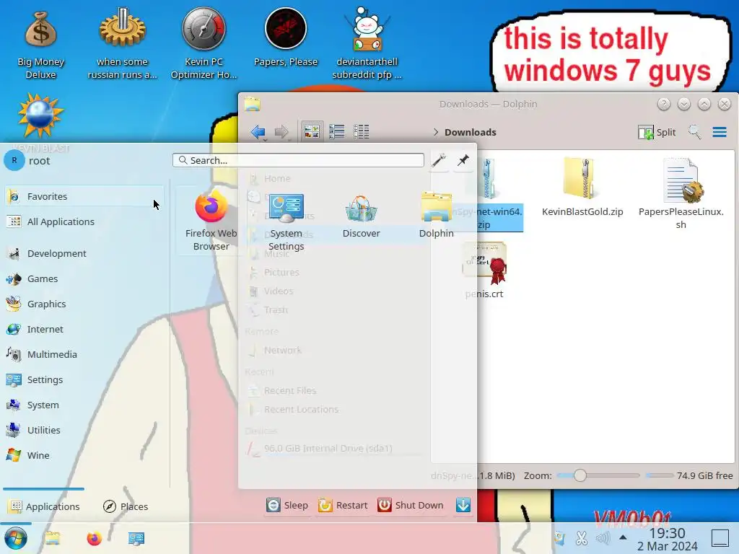The image size is (739, 554).
Task: Open the System category
Action: [84, 405]
